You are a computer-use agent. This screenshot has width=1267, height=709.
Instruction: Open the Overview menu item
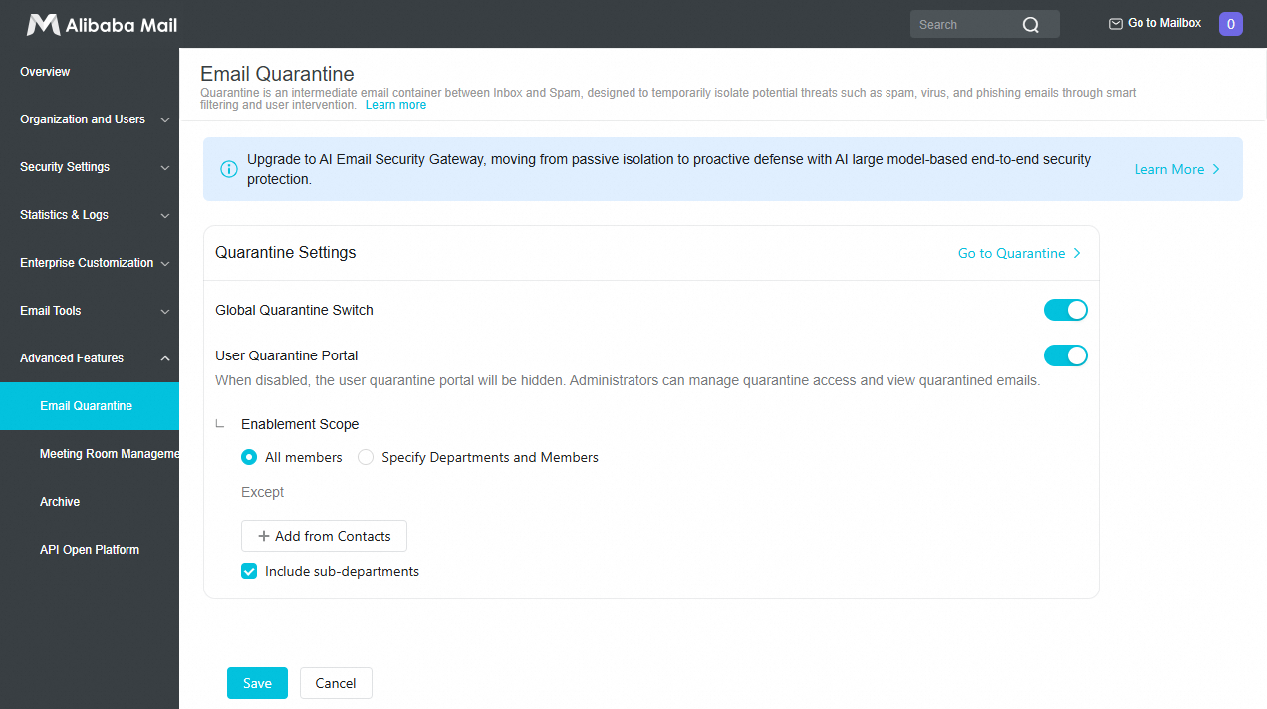point(90,72)
